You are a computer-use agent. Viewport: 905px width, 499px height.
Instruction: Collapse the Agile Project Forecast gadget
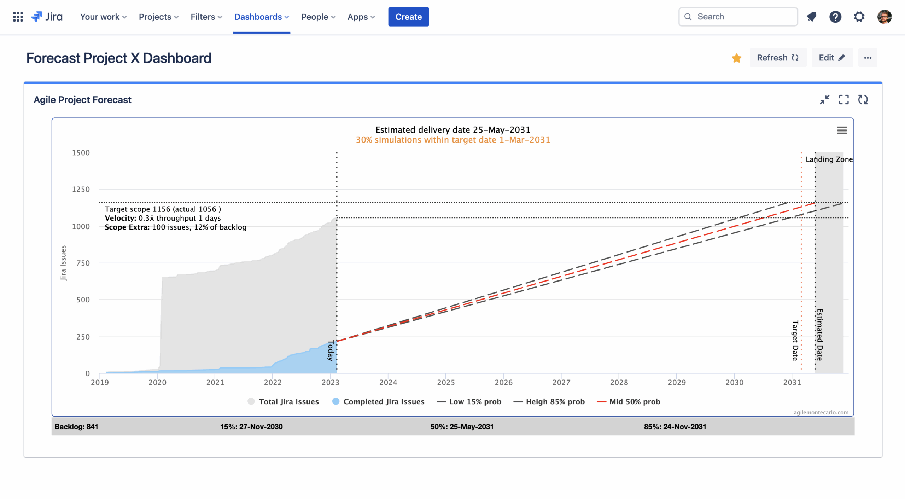pyautogui.click(x=825, y=100)
